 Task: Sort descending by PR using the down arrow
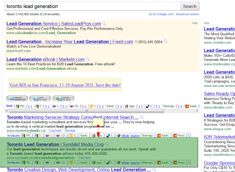pyautogui.click(x=31, y=106)
